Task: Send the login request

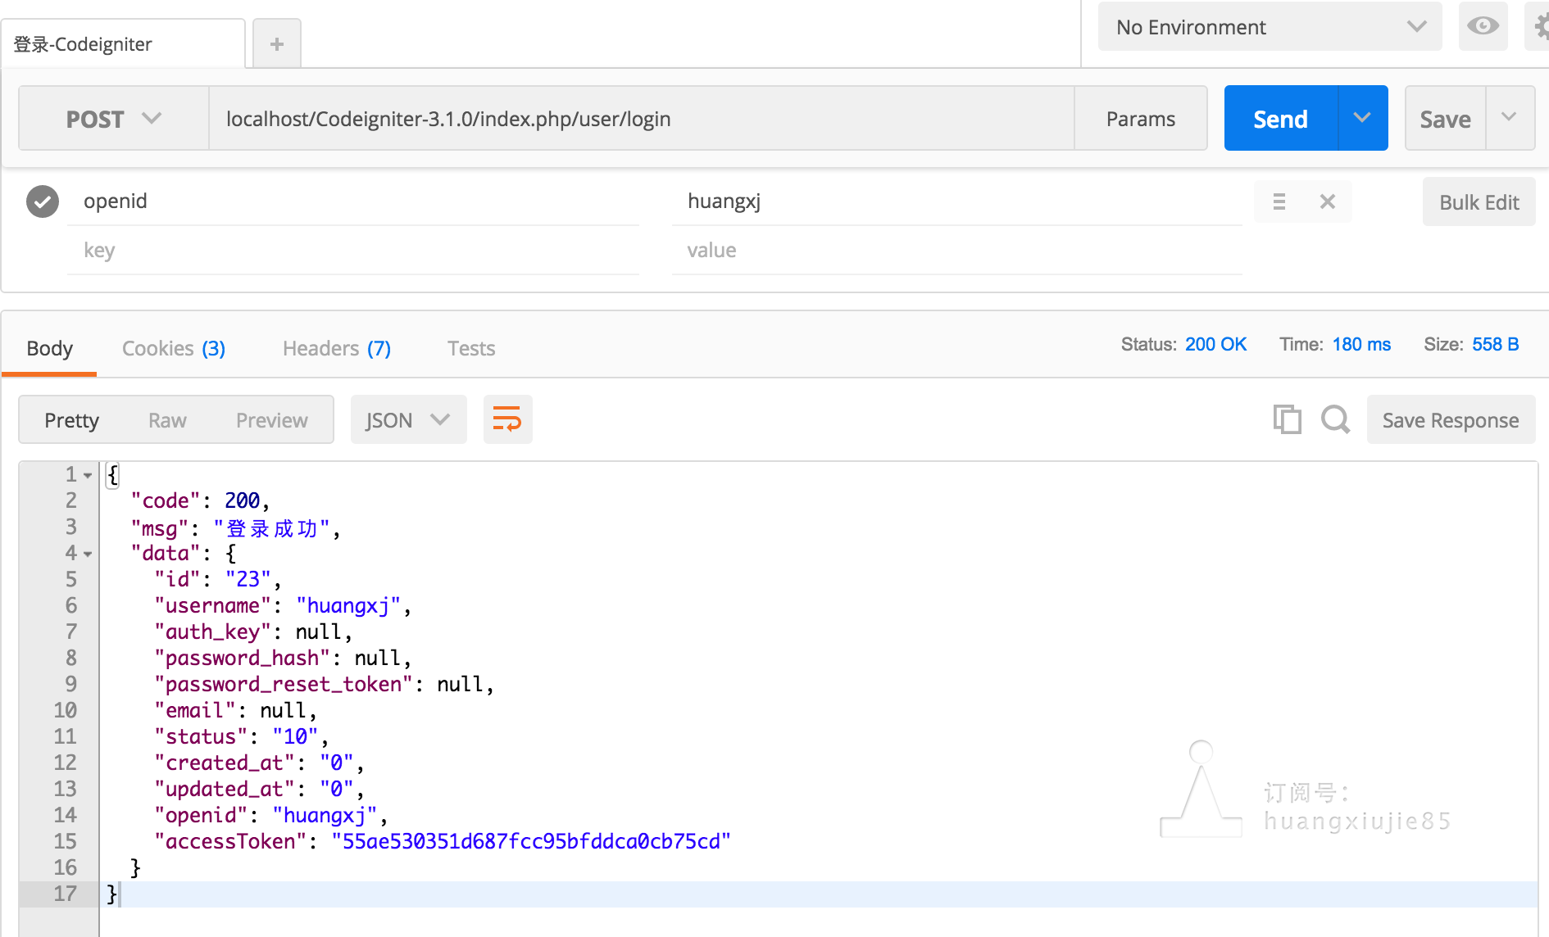Action: (x=1280, y=119)
